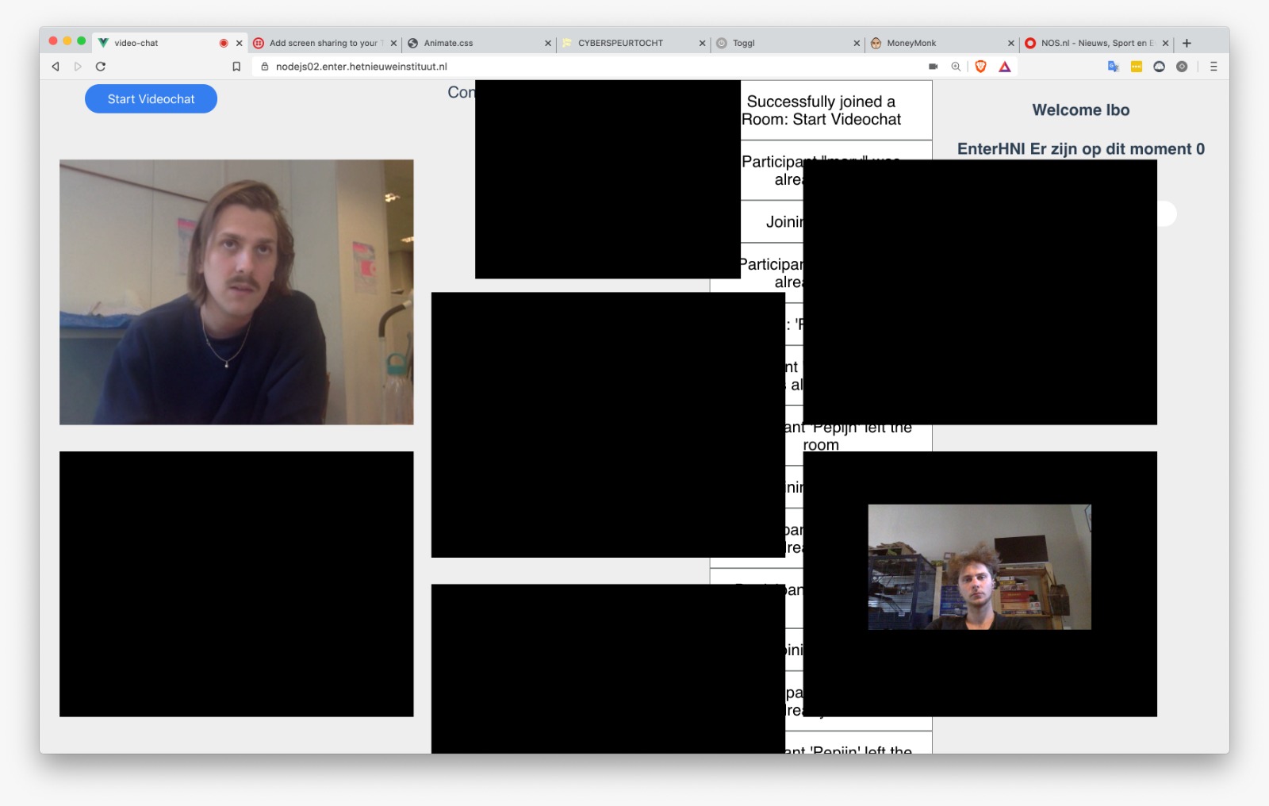Click the Welcome Ibo heading
Viewport: 1269px width, 806px height.
tap(1081, 110)
